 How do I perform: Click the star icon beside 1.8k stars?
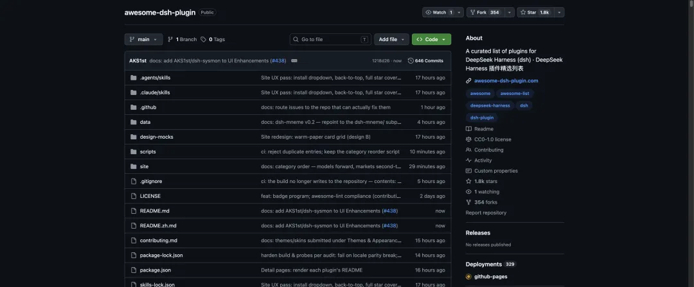(x=468, y=181)
